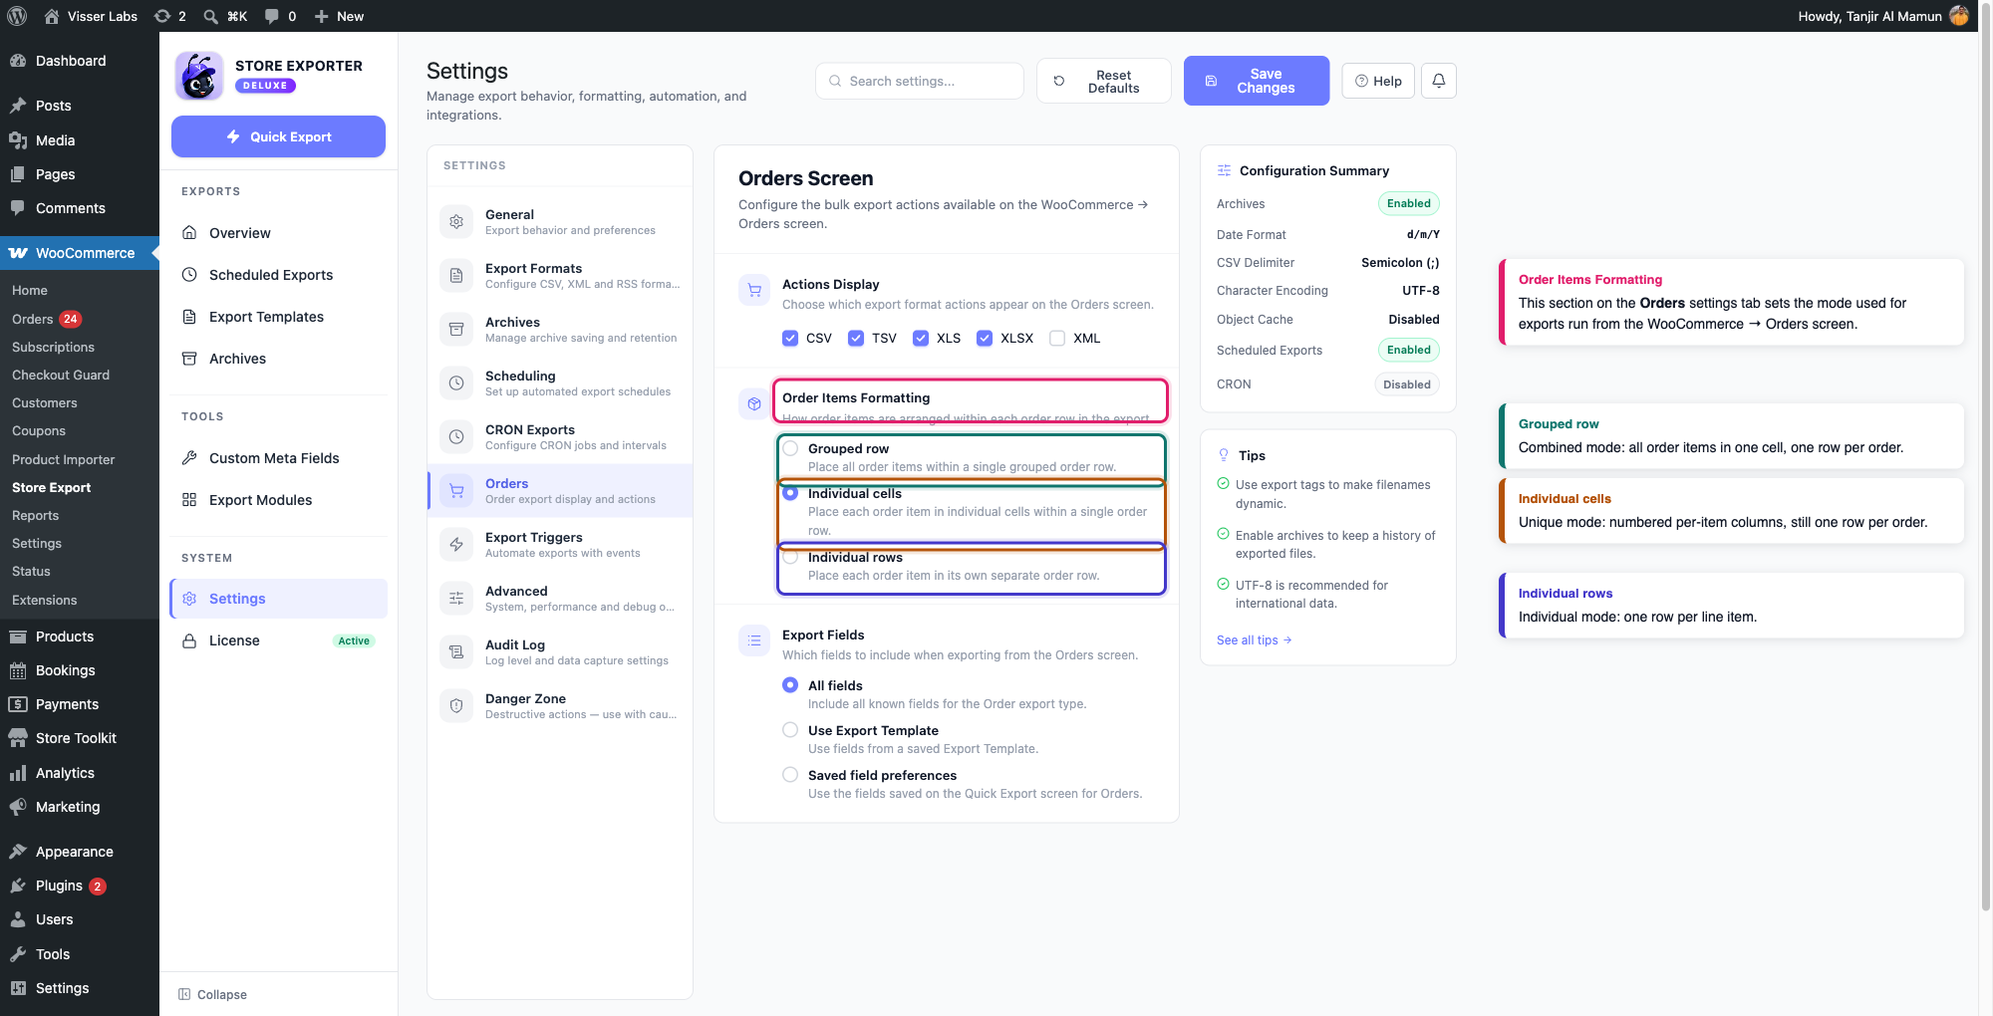Click the Danger Zone shield icon

[x=456, y=705]
